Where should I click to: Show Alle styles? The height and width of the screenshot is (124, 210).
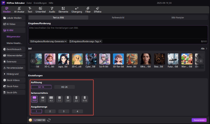pyautogui.click(x=204, y=49)
